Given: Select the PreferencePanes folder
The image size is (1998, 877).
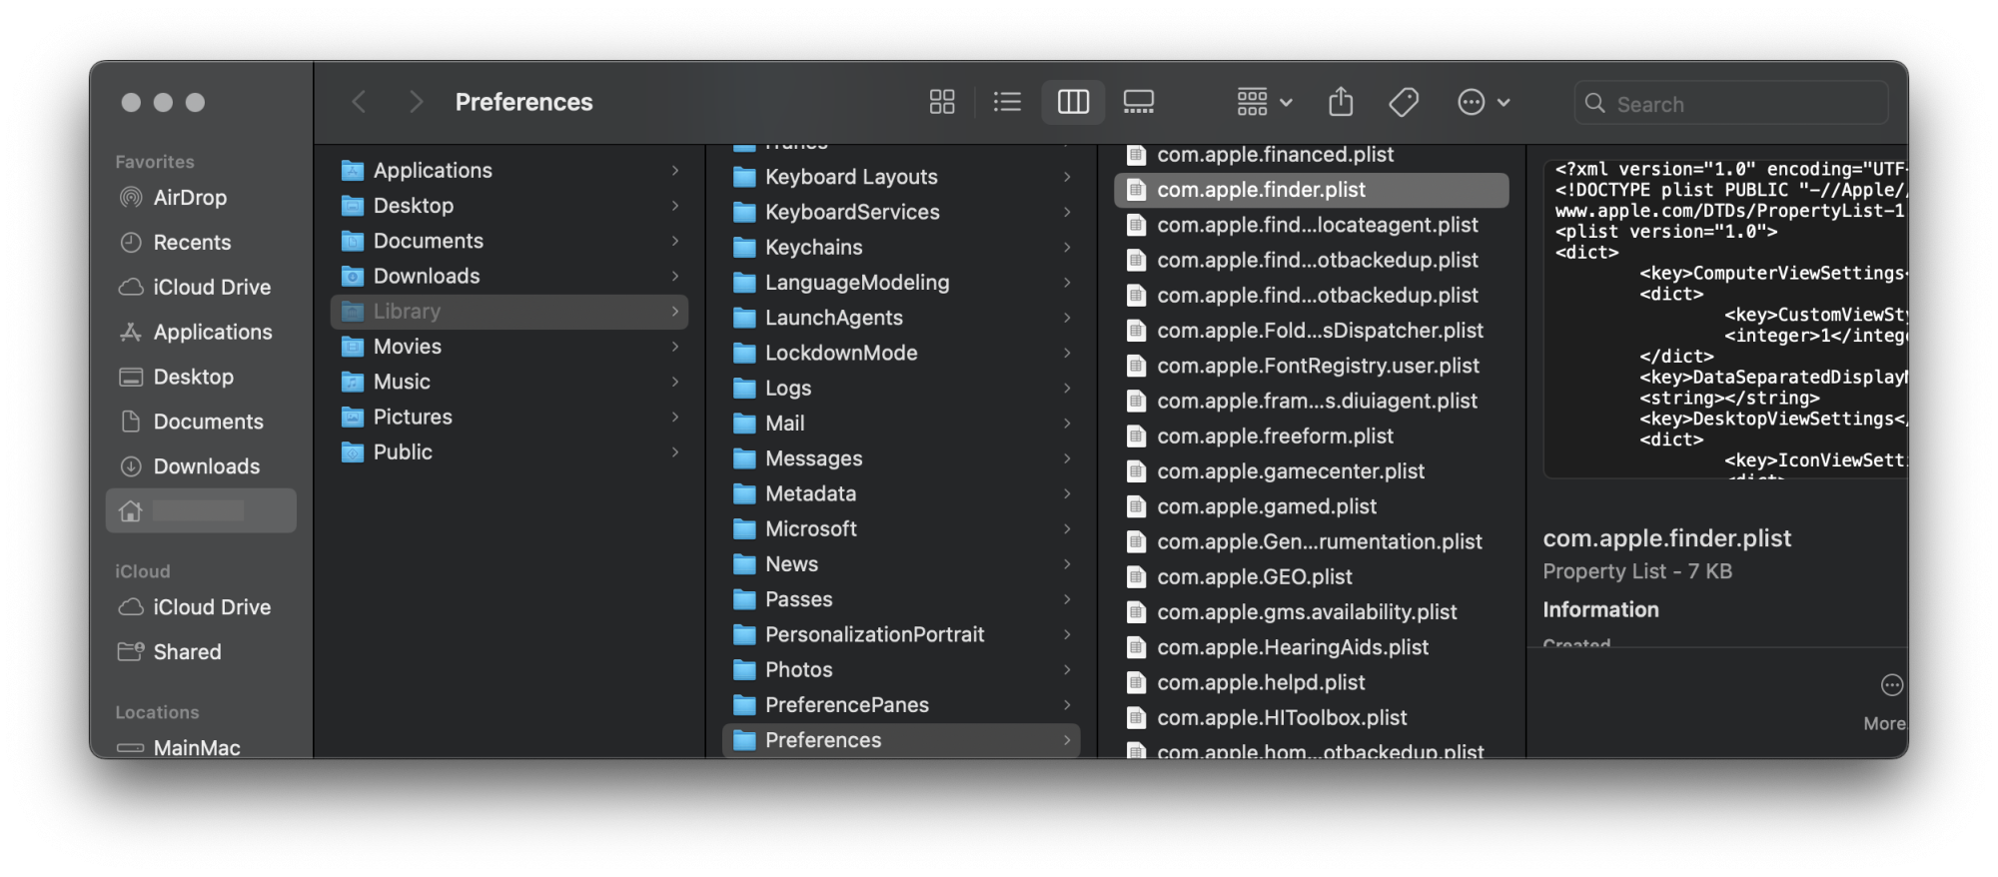Looking at the screenshot, I should pyautogui.click(x=901, y=705).
